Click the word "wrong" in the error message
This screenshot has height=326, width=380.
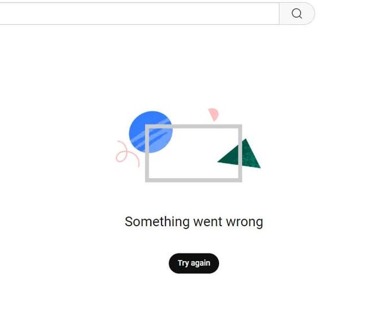tap(245, 222)
